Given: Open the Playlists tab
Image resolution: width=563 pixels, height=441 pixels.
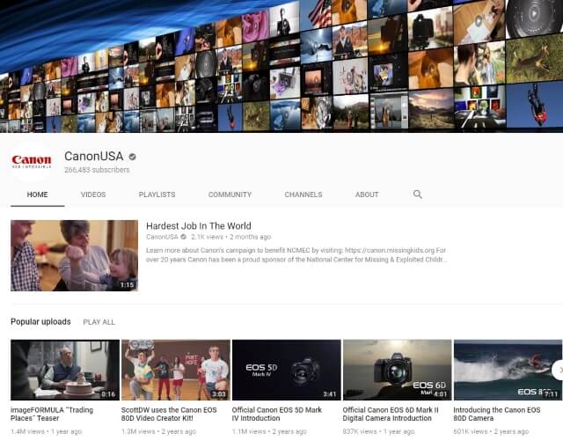Looking at the screenshot, I should (x=157, y=195).
